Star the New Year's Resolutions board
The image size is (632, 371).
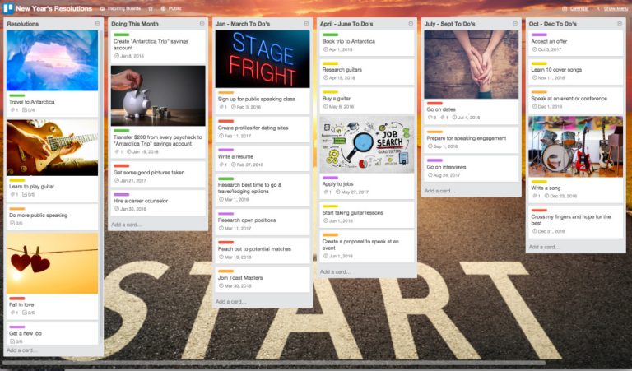(x=151, y=8)
